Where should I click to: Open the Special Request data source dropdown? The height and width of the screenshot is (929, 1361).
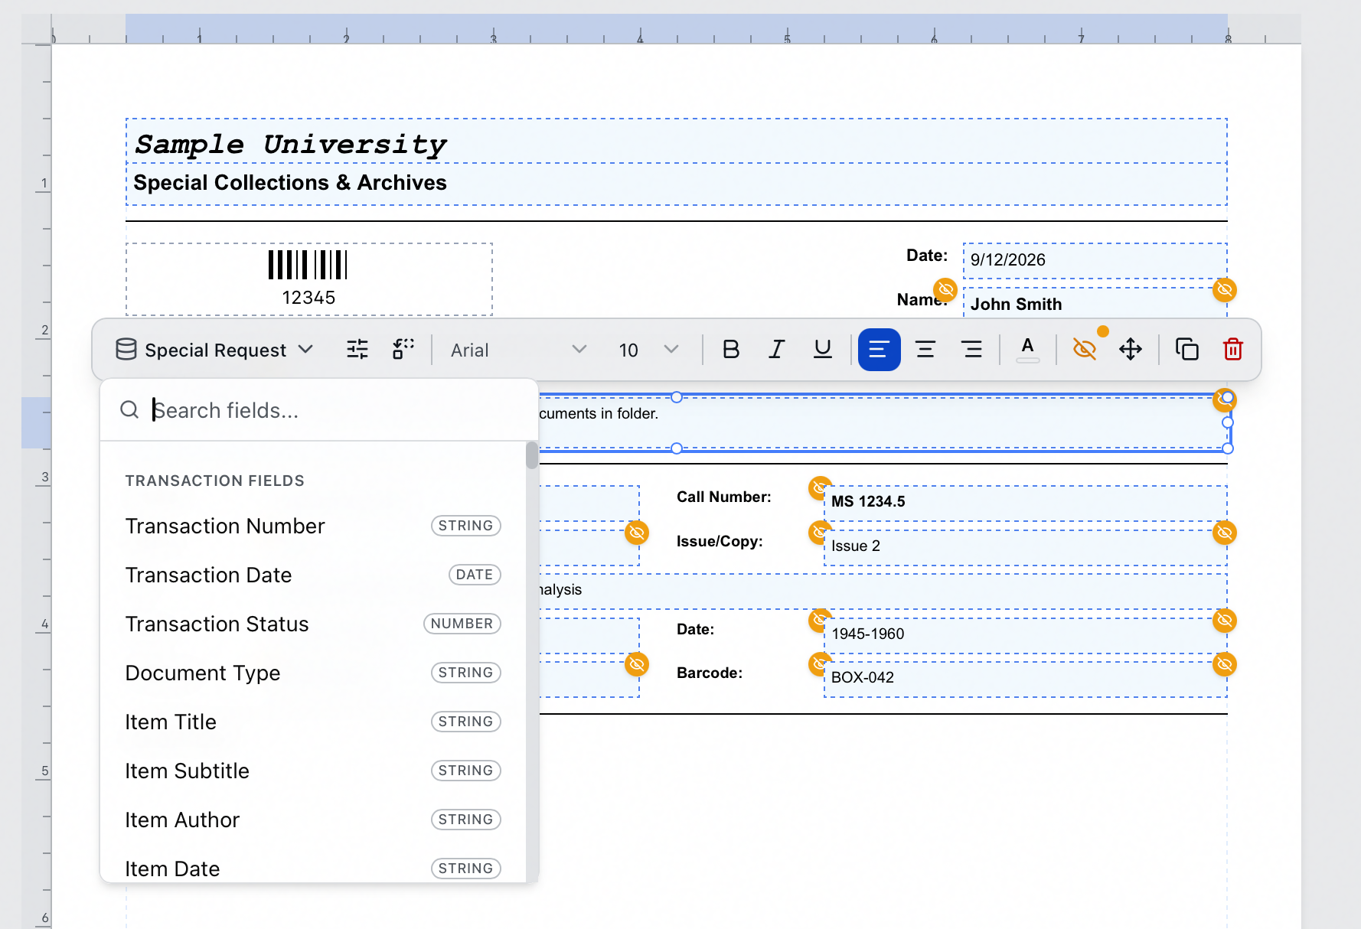click(214, 350)
